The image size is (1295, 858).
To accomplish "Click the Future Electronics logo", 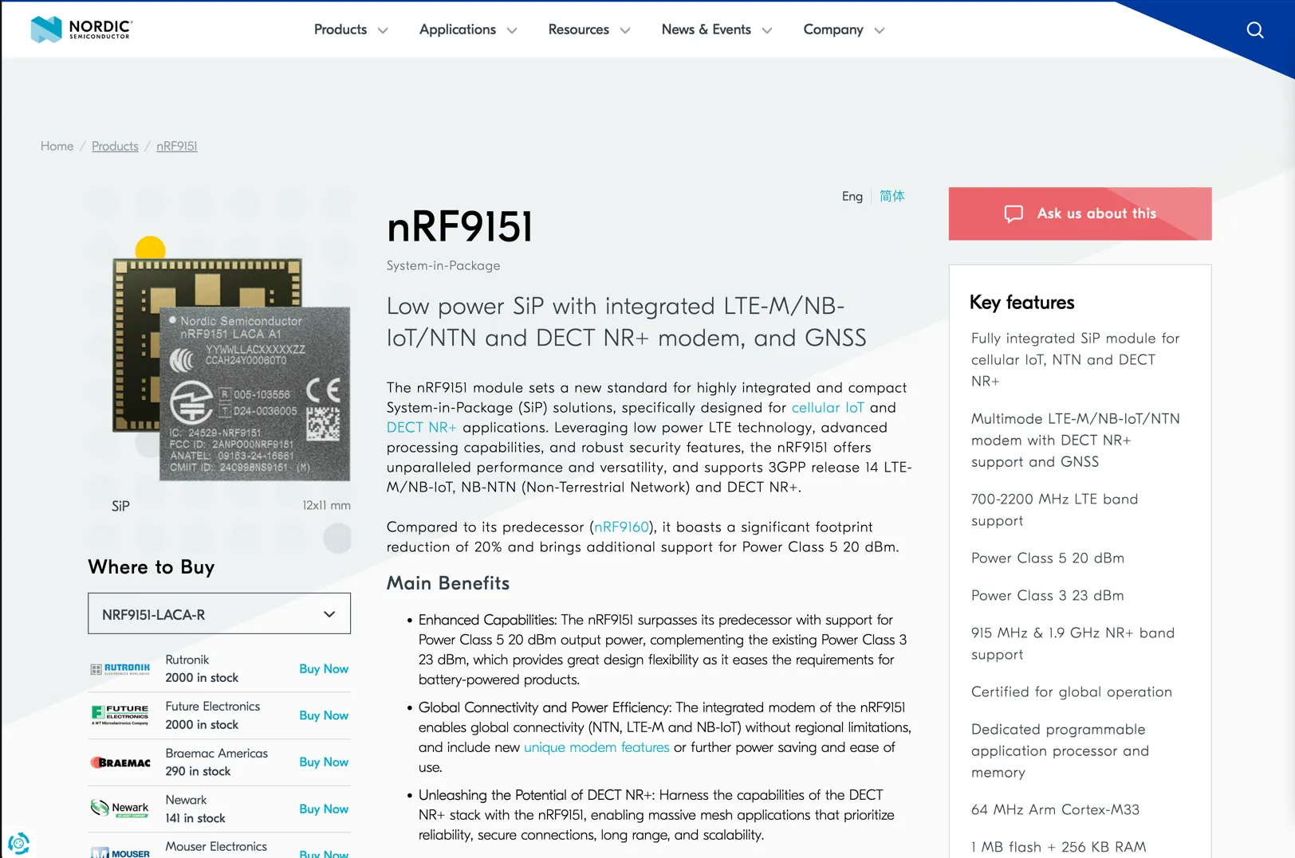I will (120, 715).
